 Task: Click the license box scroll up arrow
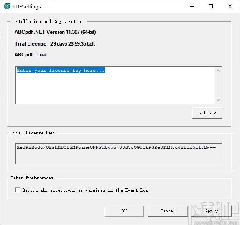pos(218,71)
